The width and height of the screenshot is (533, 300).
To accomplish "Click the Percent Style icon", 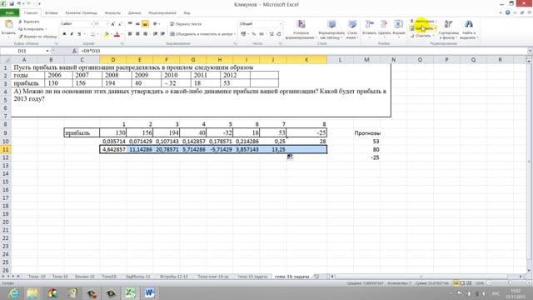I will [253, 34].
